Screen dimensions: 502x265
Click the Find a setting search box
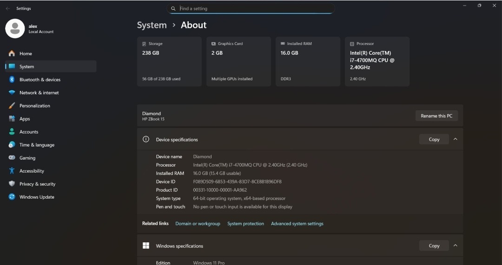click(251, 8)
